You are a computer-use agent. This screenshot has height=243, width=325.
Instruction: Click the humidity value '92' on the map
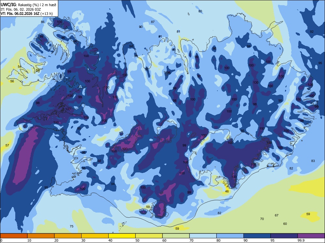[312, 32]
